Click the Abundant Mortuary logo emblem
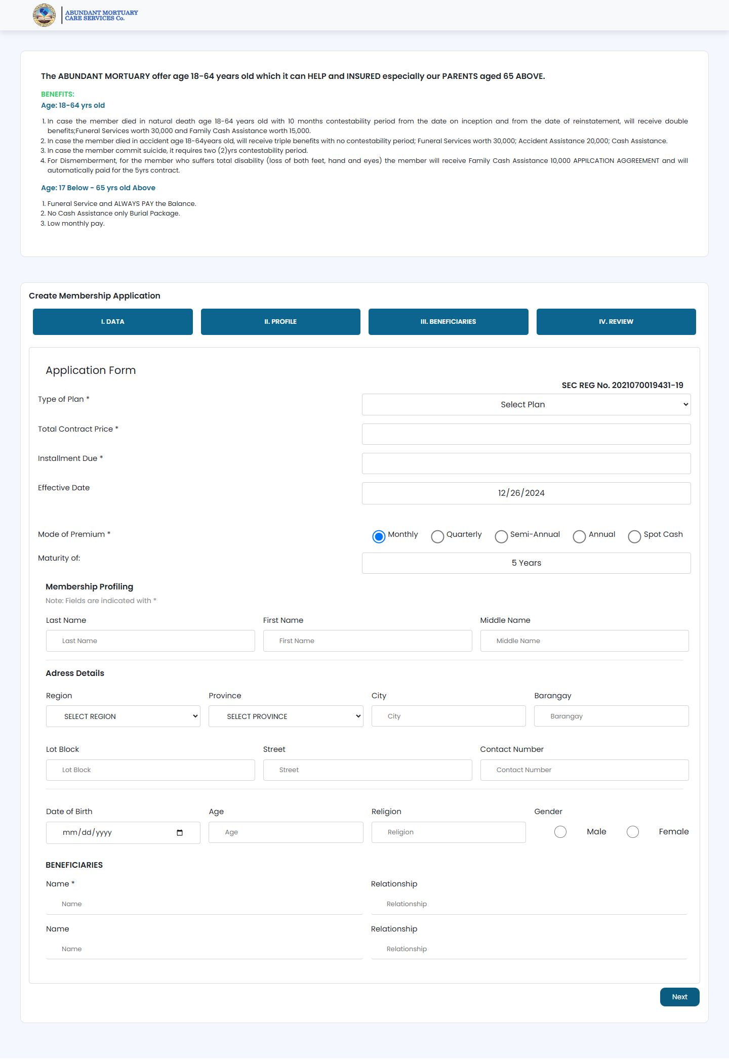 click(x=44, y=15)
